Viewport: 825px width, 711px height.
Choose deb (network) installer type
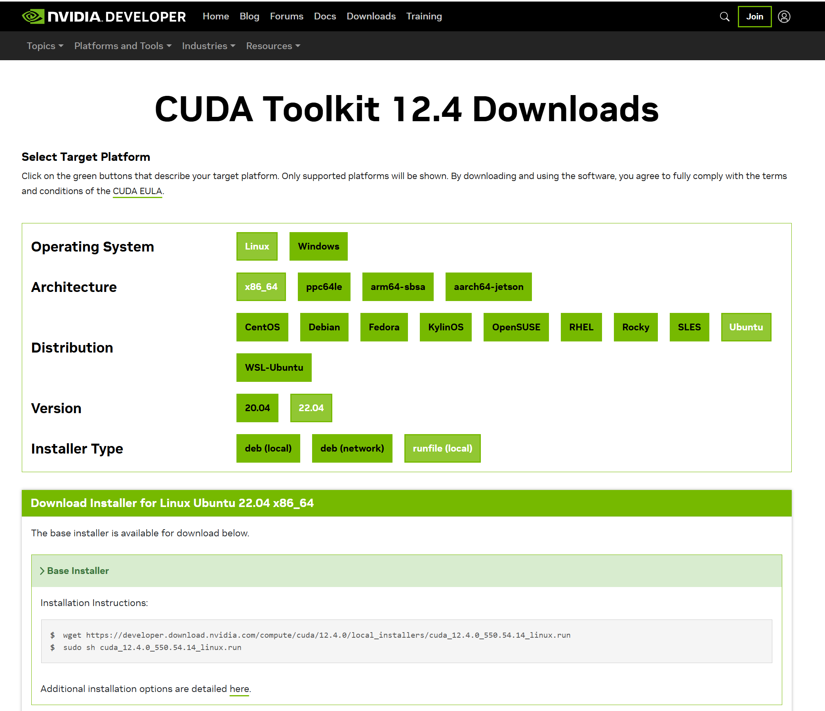tap(352, 448)
